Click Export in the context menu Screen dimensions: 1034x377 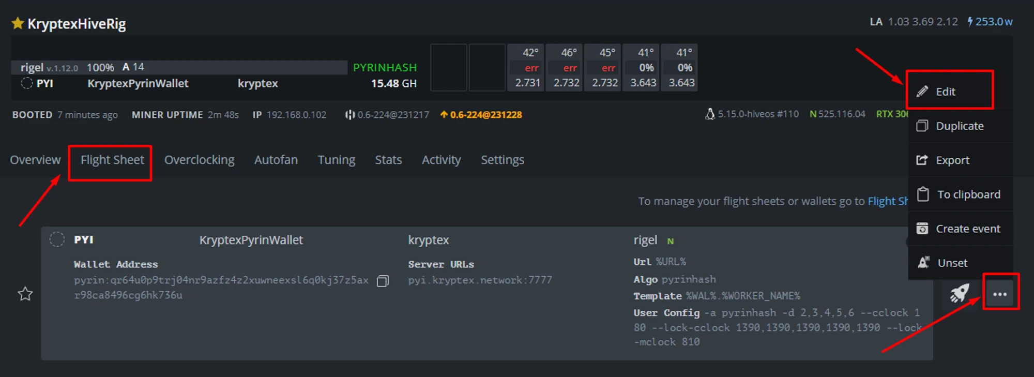pyautogui.click(x=952, y=160)
